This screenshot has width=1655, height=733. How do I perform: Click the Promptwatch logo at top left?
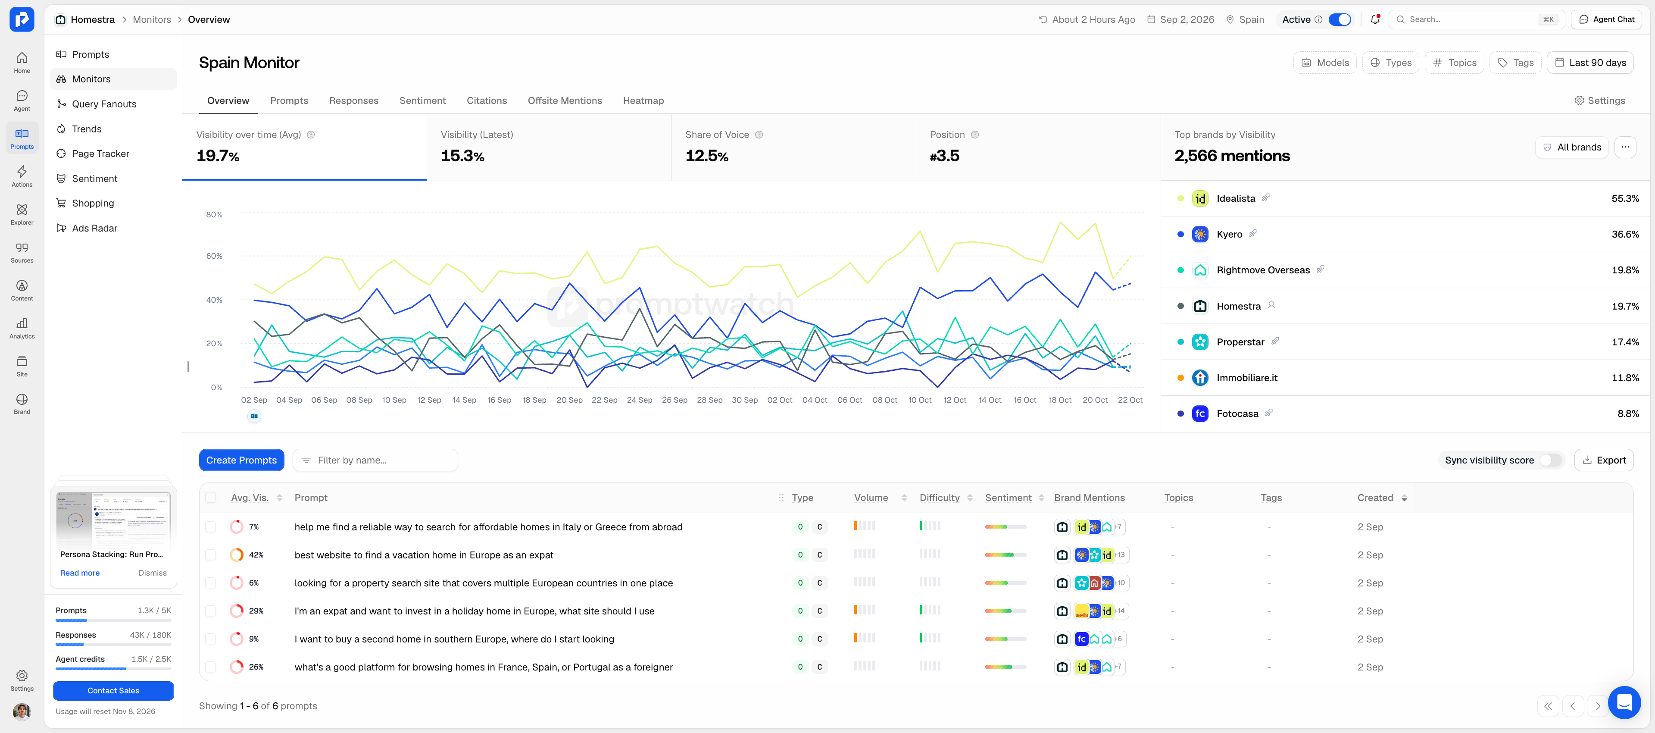click(x=22, y=19)
